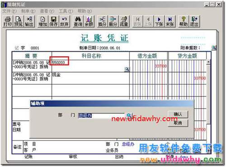Click the voucher number 0001
Image resolution: width=226 pixels, height=167 pixels.
[35, 48]
